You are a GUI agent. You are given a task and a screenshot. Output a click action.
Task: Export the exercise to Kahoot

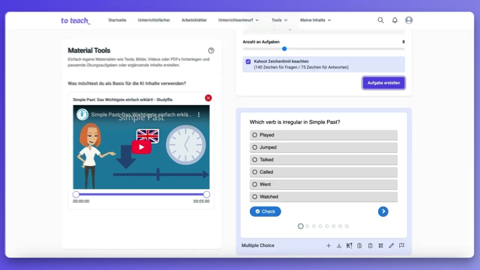coord(349,246)
